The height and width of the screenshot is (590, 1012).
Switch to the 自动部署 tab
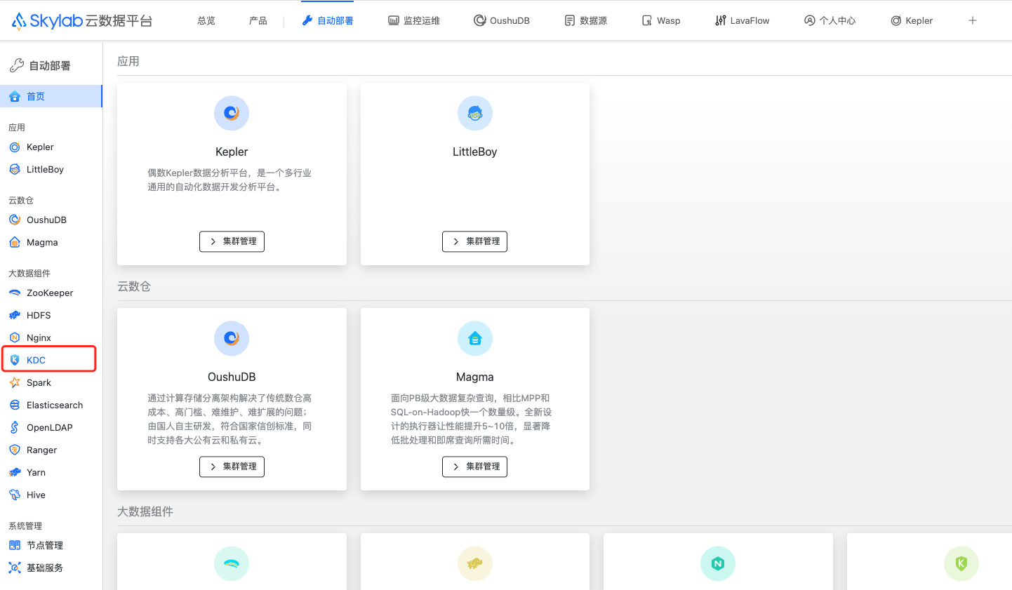(x=328, y=21)
